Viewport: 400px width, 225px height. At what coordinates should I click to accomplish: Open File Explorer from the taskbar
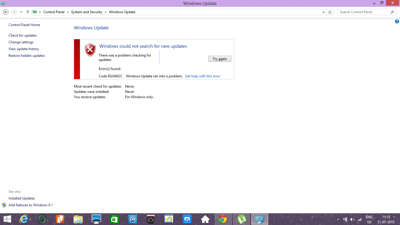tap(78, 219)
